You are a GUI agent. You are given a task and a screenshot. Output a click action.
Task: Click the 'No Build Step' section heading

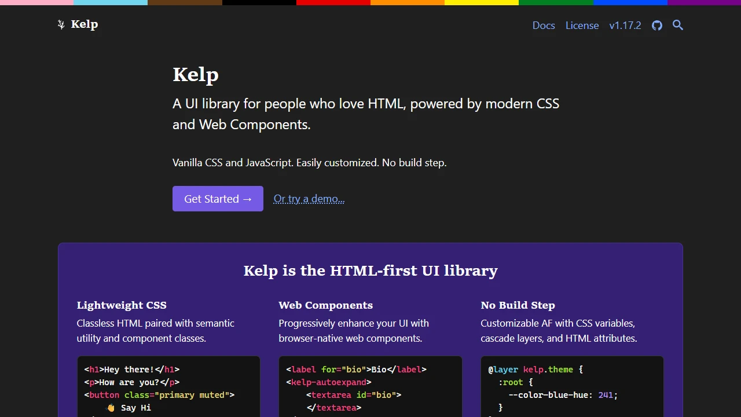pos(518,305)
